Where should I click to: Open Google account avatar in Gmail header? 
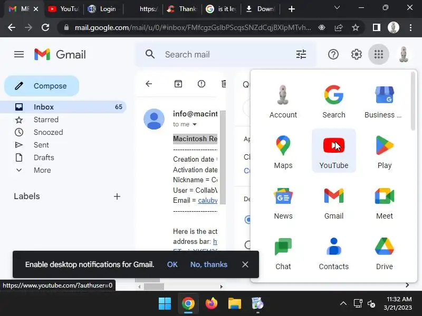(x=404, y=55)
